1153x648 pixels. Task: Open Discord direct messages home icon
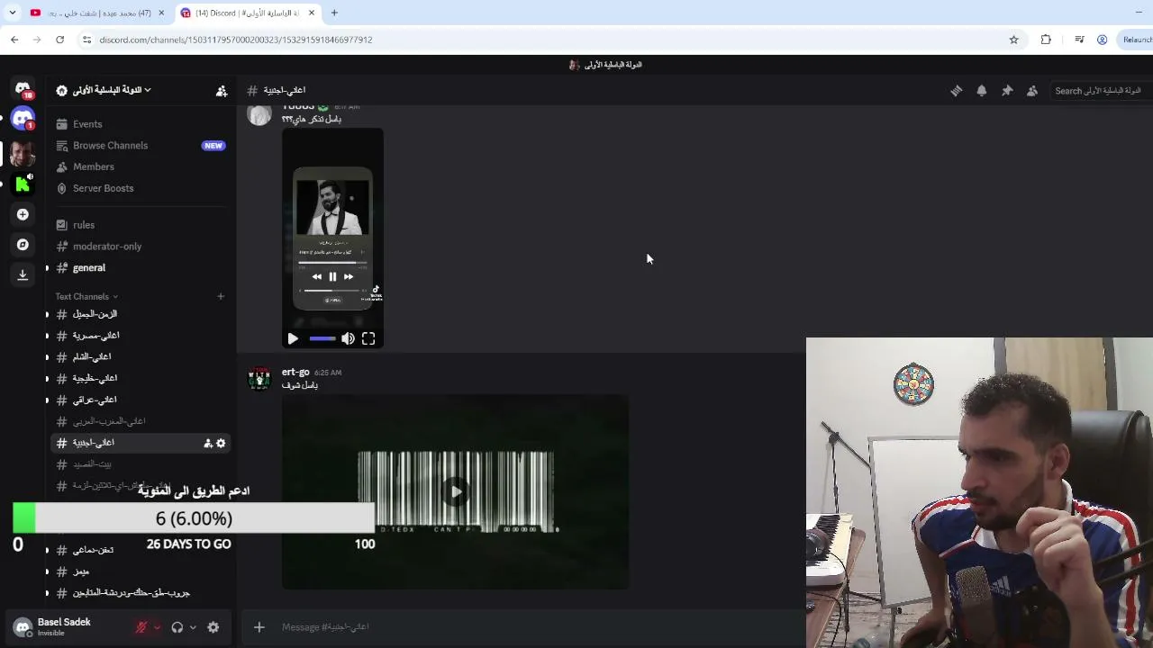click(x=23, y=89)
